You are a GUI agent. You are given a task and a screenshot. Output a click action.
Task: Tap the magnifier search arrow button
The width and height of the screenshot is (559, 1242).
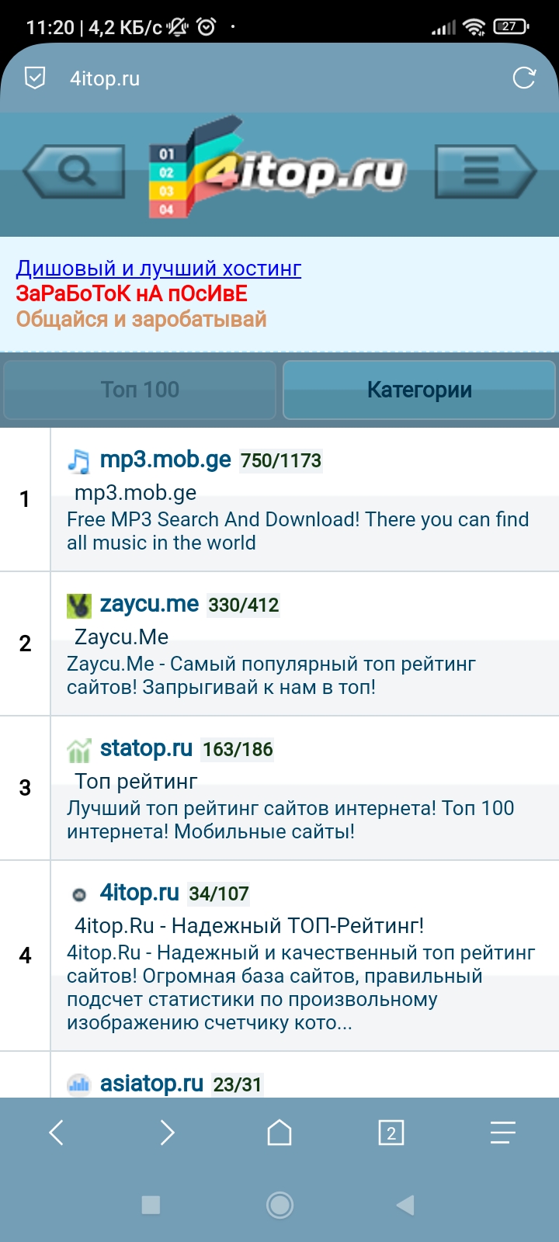pos(75,171)
